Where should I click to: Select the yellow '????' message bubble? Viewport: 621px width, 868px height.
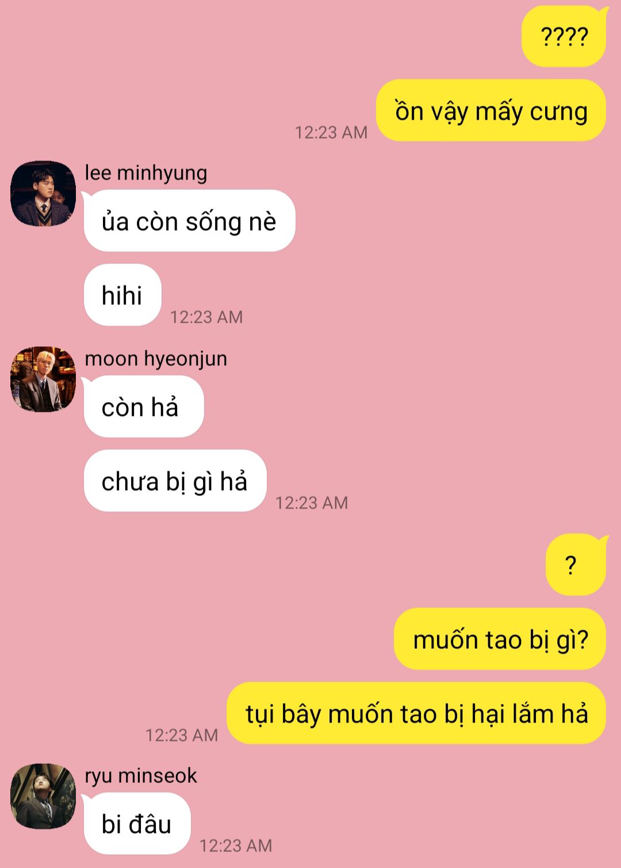tap(565, 36)
